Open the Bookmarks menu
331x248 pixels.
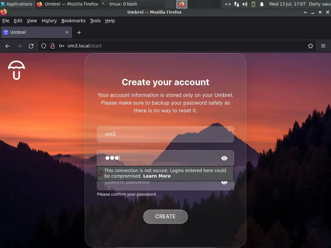tap(73, 21)
